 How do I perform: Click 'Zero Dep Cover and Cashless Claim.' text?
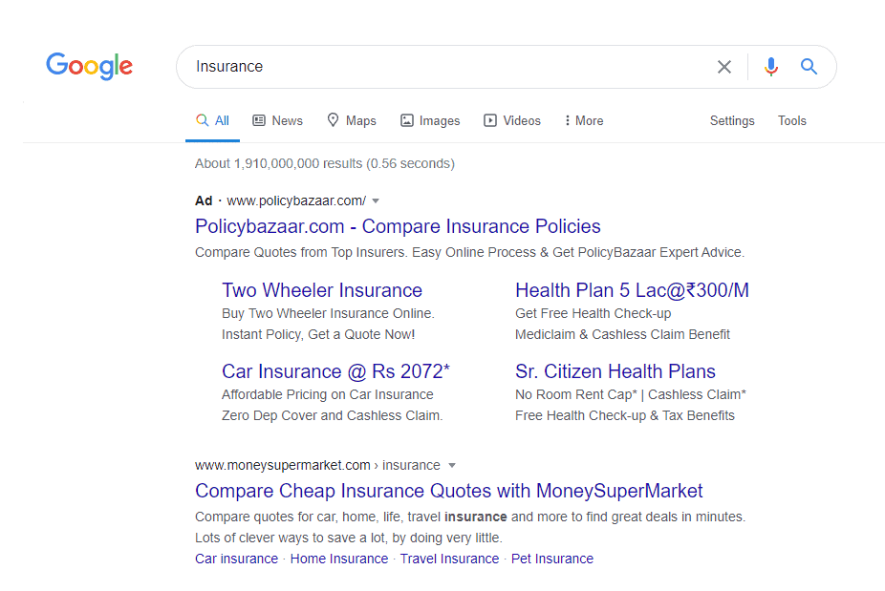(332, 415)
